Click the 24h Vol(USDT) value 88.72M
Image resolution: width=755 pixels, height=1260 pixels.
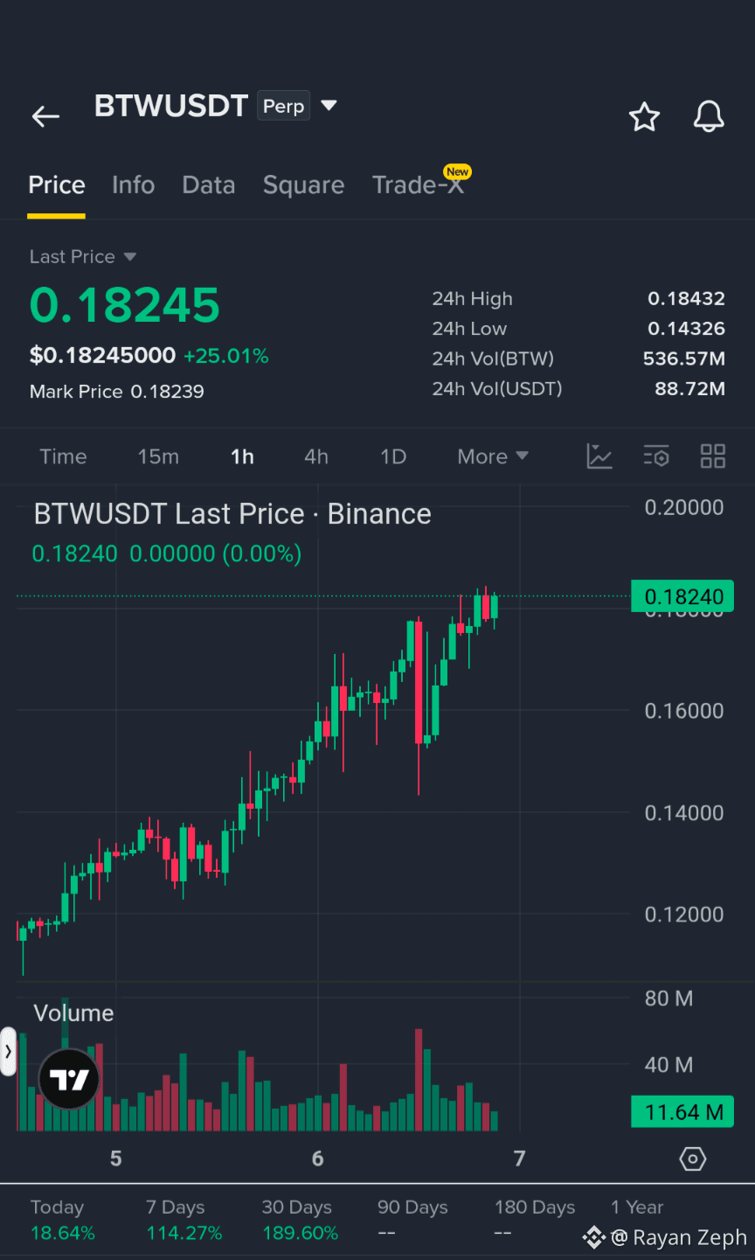[x=689, y=388]
